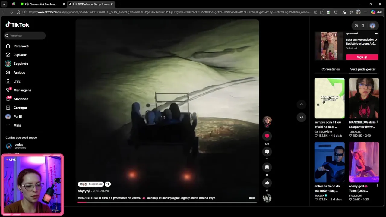Open sponsored ad more options
The width and height of the screenshot is (386, 217).
click(376, 33)
